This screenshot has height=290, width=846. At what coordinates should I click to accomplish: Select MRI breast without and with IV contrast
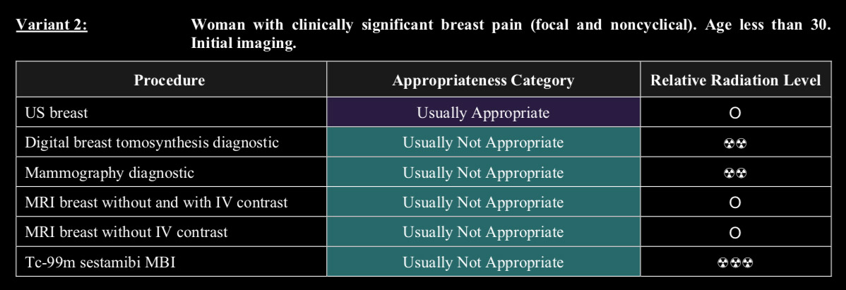(x=171, y=202)
